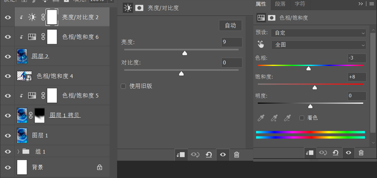Toggle visibility of 色相/饱和度 4 layer

(x=8, y=76)
